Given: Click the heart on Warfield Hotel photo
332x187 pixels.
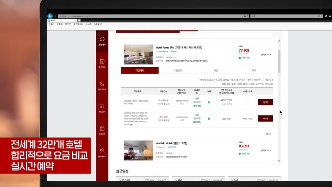Looking at the screenshot, I should (x=150, y=158).
